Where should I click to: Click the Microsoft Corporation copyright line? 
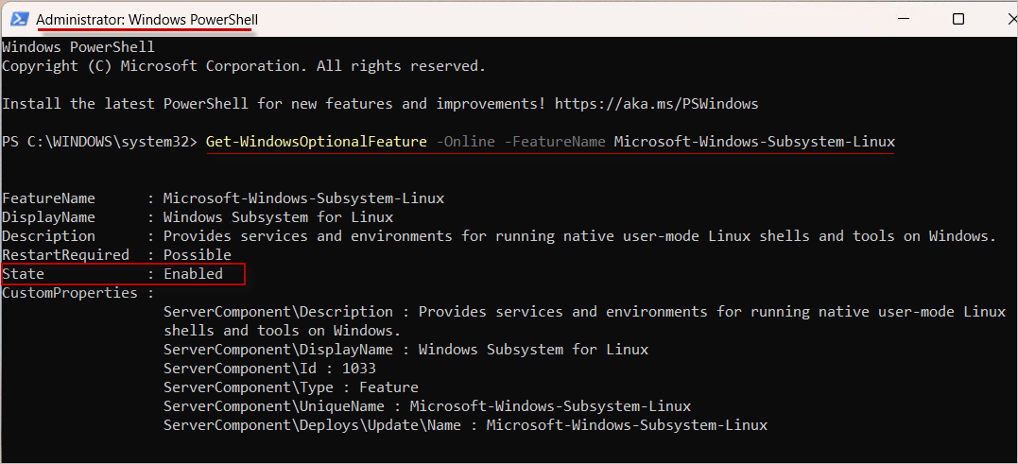(243, 66)
